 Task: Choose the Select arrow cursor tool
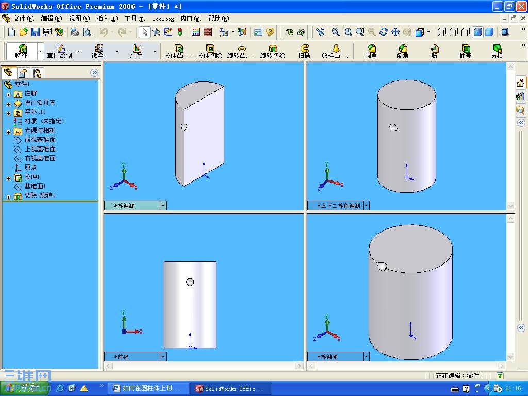coord(144,32)
